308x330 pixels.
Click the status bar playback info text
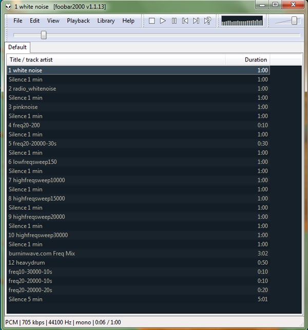[x=63, y=322]
